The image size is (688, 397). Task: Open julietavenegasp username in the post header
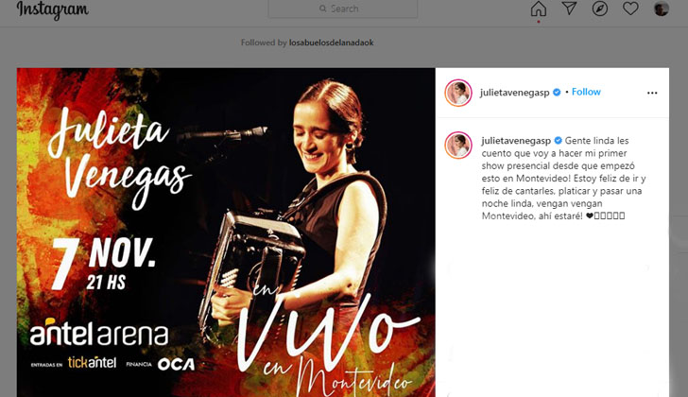[515, 93]
